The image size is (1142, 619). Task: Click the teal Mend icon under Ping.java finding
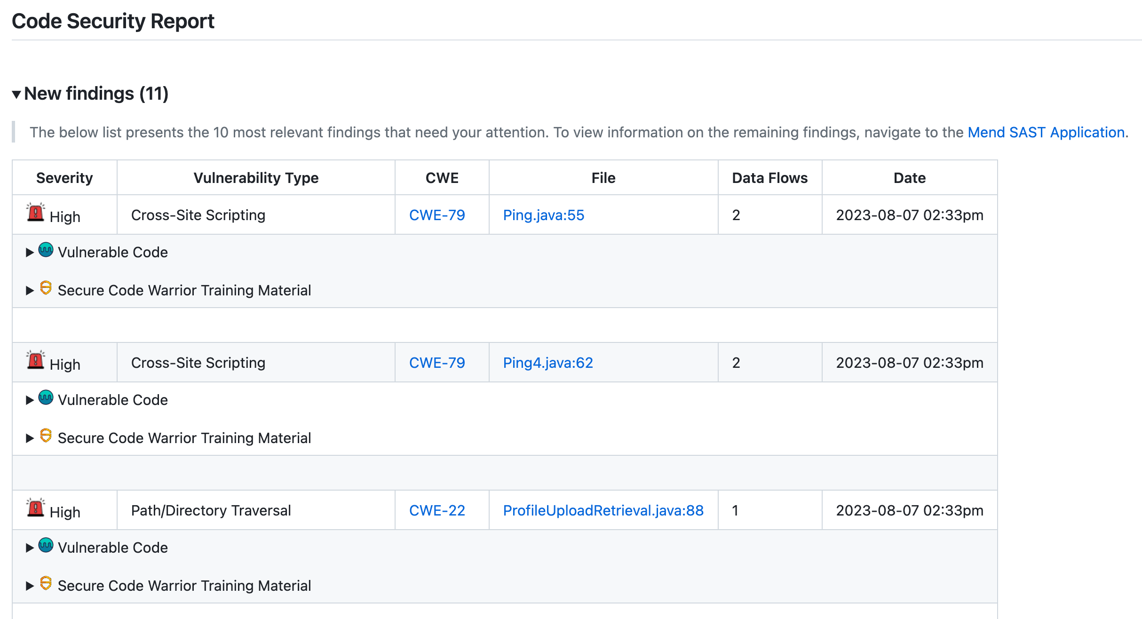[x=46, y=250]
